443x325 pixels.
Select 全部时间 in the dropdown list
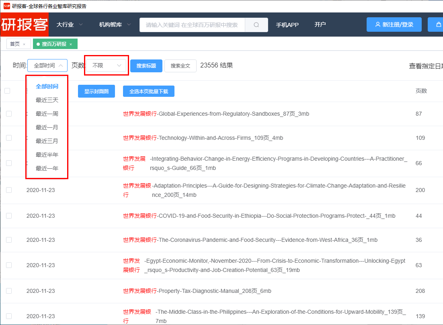pyautogui.click(x=47, y=86)
